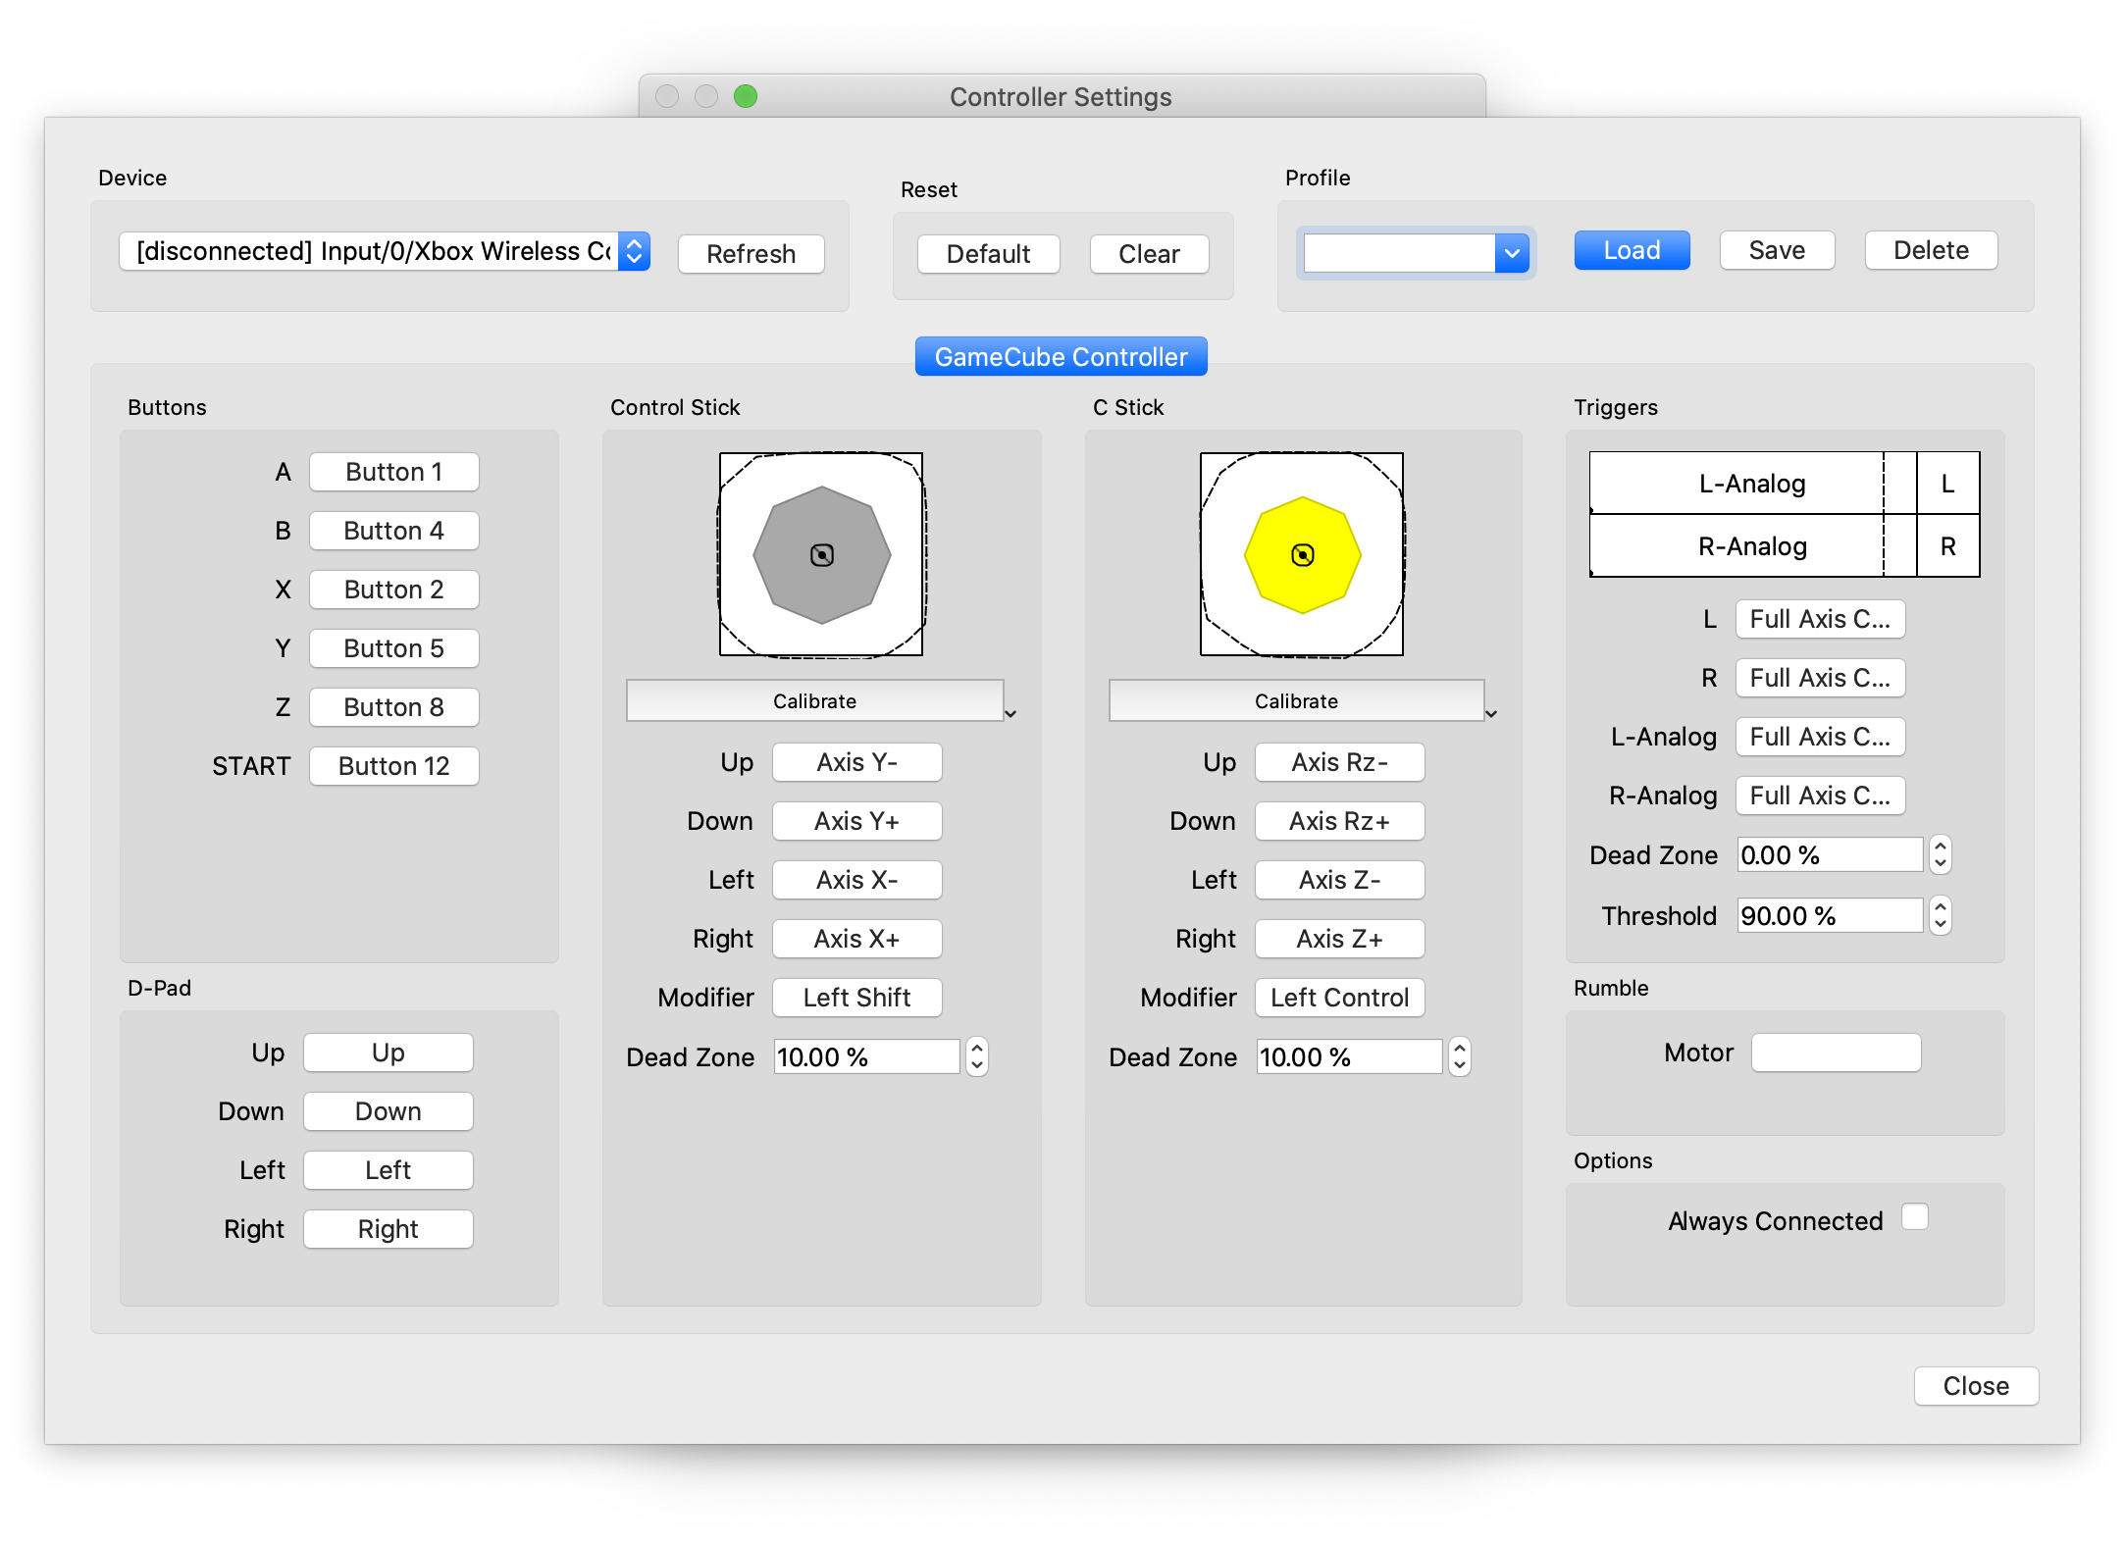Load the selected profile
The image size is (2125, 1542).
tap(1631, 250)
